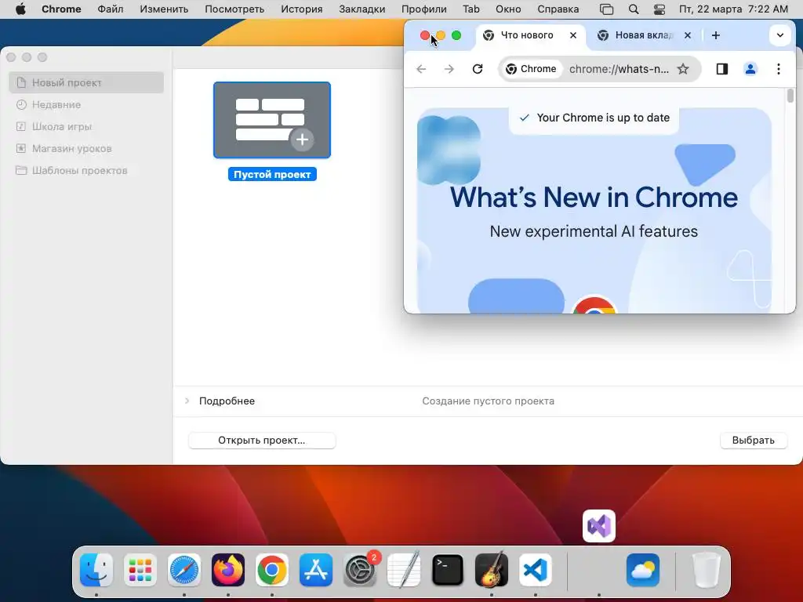The image size is (803, 602).
Task: Close the 'Что нового' tab
Action: click(573, 35)
